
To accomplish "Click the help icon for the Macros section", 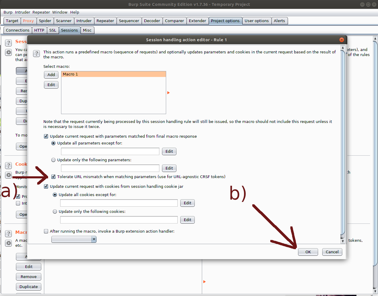I will pyautogui.click(x=9, y=233).
